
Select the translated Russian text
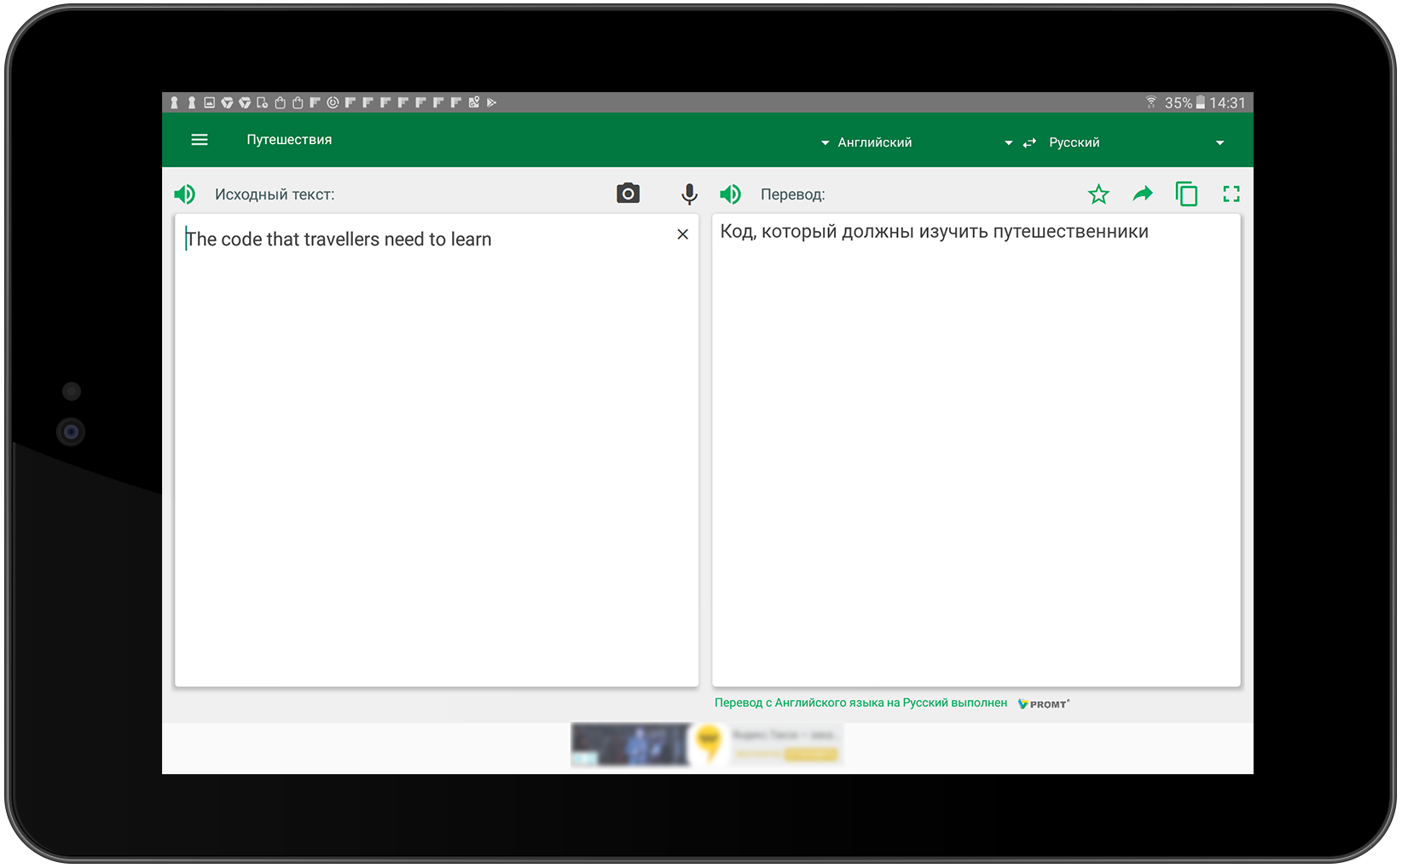935,232
